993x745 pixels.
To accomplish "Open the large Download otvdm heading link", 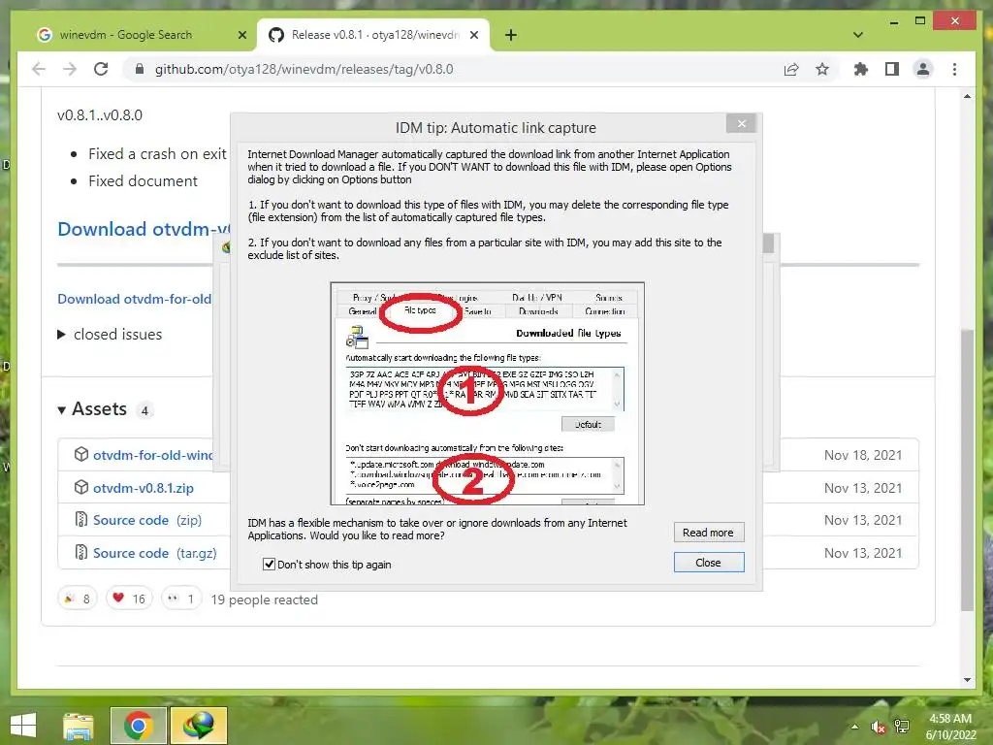I will 144,229.
